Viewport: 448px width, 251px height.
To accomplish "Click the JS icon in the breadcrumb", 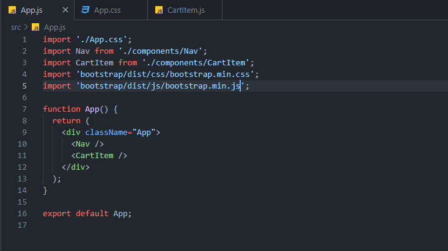I will coord(35,27).
